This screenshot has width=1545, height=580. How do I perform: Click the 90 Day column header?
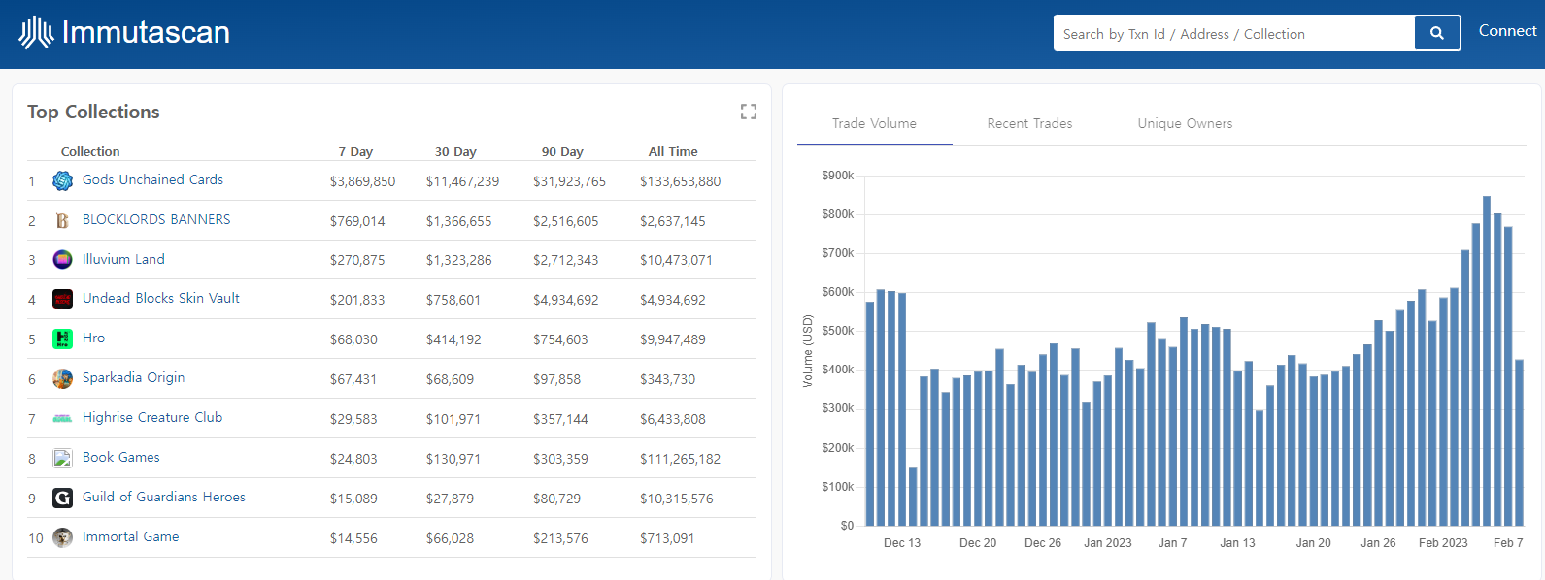point(562,151)
